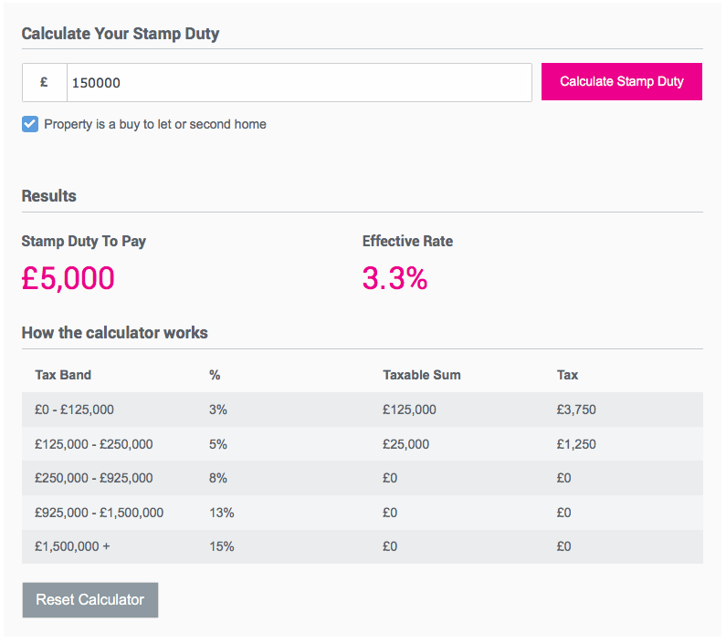Click the Taxable Sum column header
The image size is (726, 643).
[x=421, y=375]
